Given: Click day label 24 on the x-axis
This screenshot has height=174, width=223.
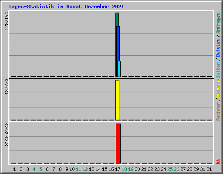Looking at the screenshot, I should pos(163,169).
